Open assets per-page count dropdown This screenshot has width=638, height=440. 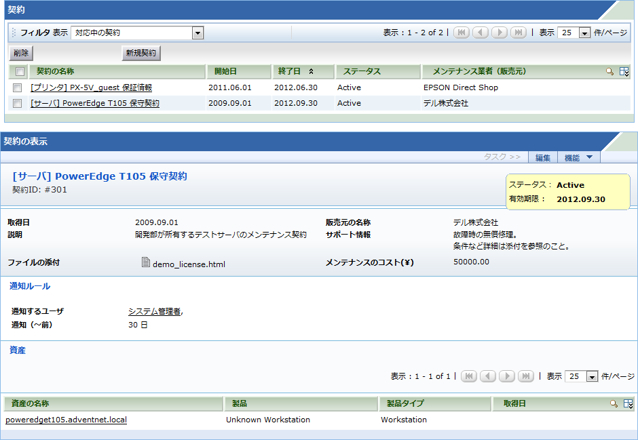591,376
